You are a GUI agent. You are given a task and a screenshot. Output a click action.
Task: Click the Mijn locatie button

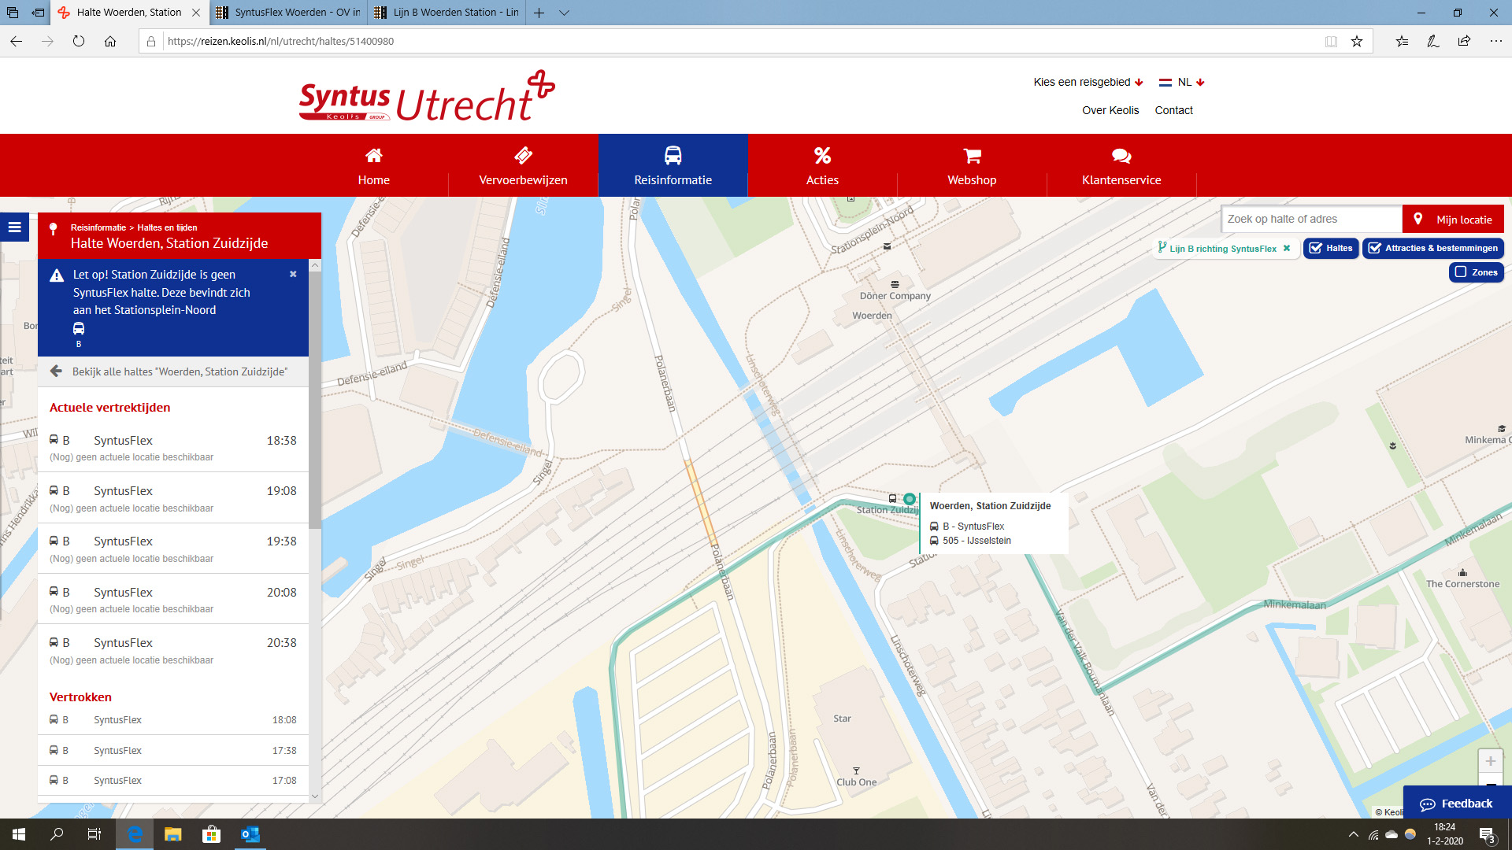point(1453,219)
